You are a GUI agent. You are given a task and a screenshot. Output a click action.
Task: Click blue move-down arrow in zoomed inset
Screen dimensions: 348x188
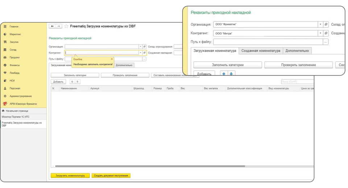(231, 73)
